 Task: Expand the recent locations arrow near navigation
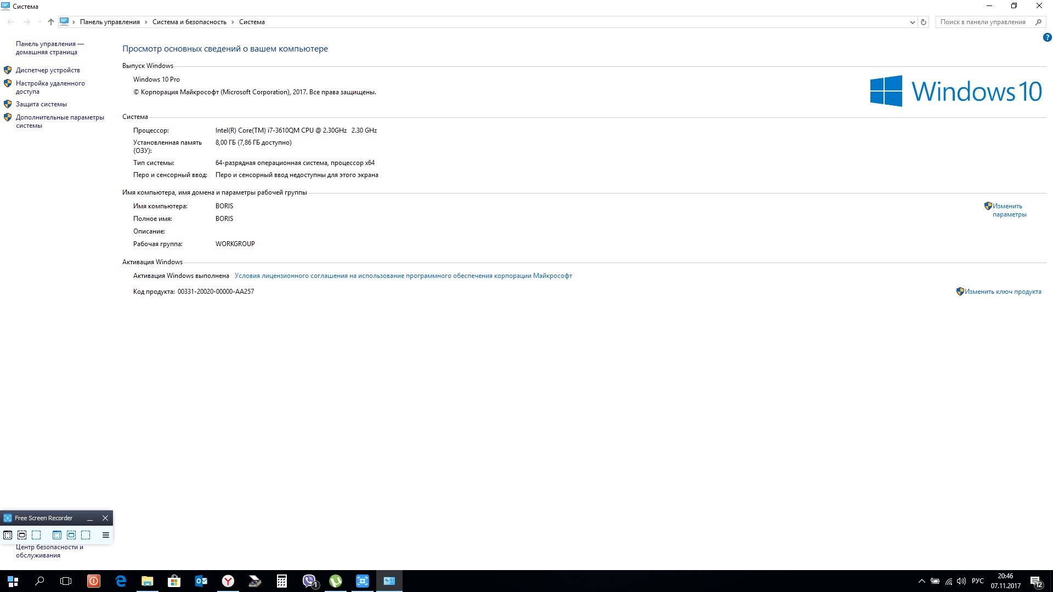(x=39, y=22)
